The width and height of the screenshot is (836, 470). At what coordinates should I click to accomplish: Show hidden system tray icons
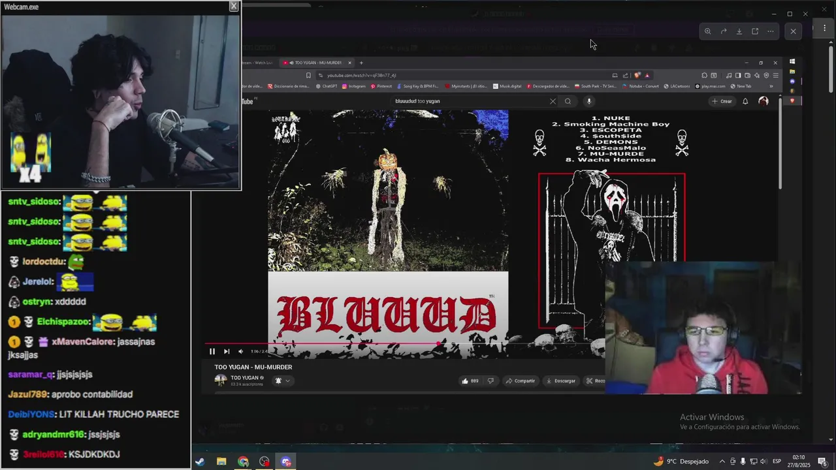coord(722,462)
